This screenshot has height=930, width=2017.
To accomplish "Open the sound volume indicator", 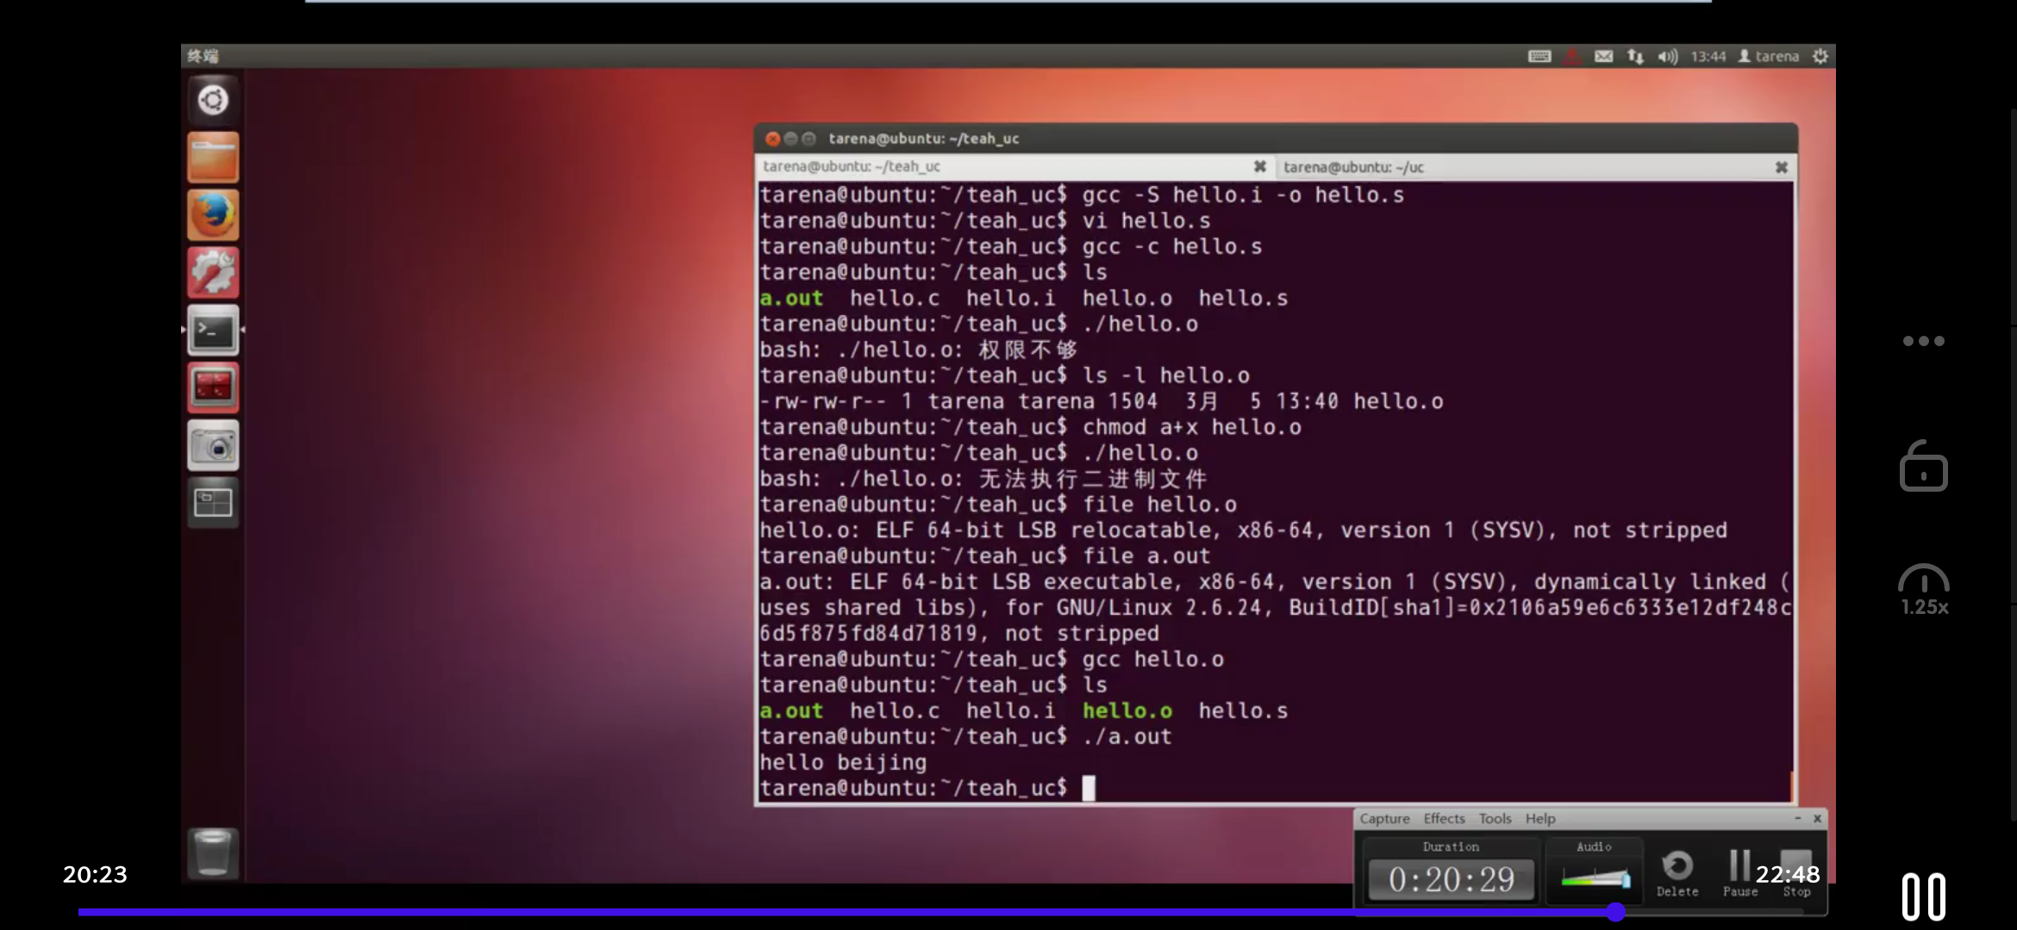I will point(1667,56).
